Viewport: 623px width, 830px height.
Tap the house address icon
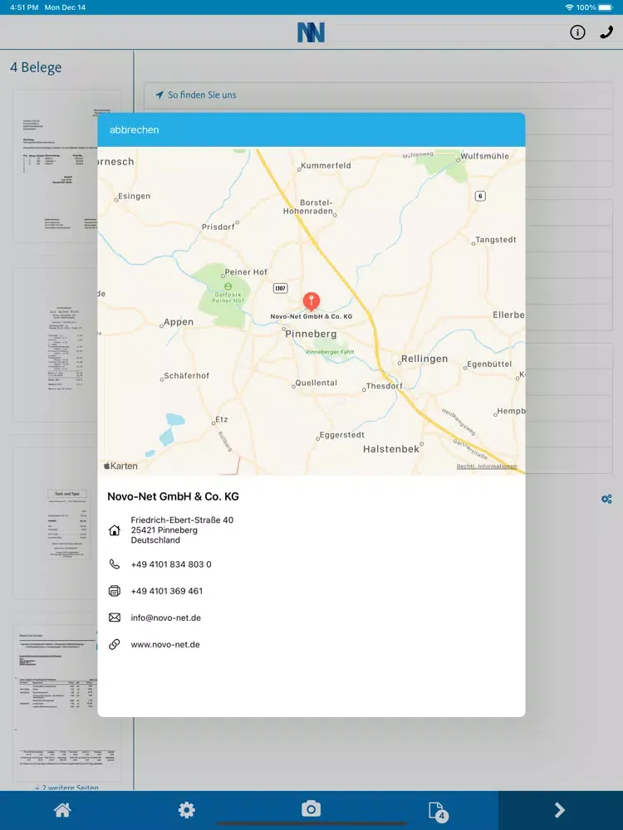pos(115,530)
